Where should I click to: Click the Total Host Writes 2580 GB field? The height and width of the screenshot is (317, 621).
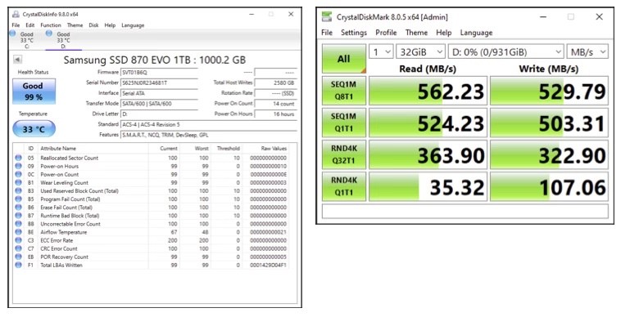[x=275, y=83]
